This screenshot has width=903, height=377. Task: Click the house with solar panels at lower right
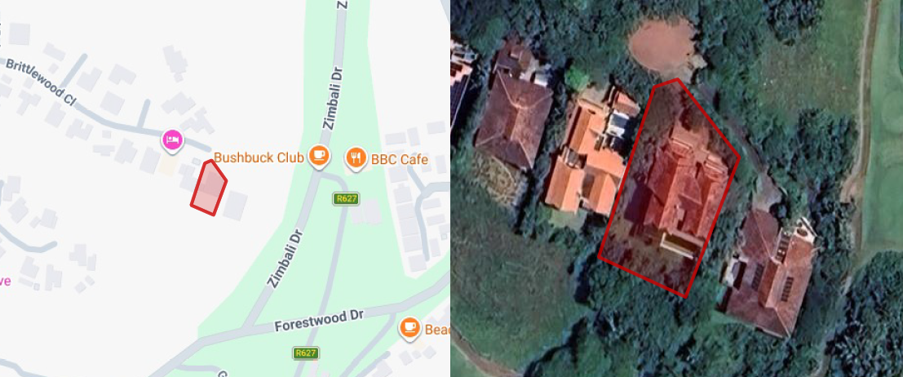click(769, 271)
